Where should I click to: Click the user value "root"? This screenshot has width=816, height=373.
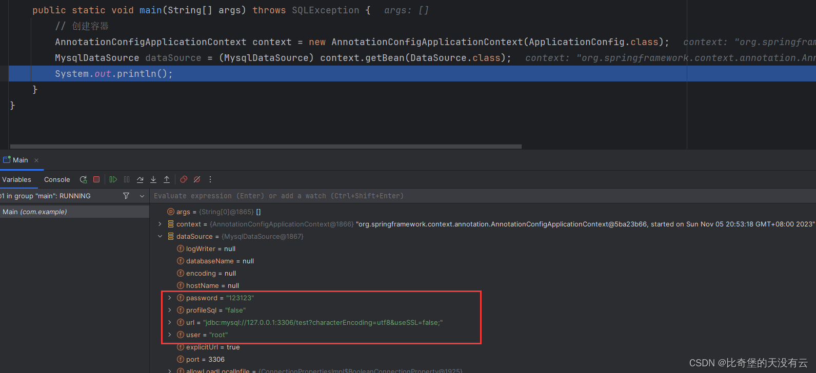click(x=218, y=335)
